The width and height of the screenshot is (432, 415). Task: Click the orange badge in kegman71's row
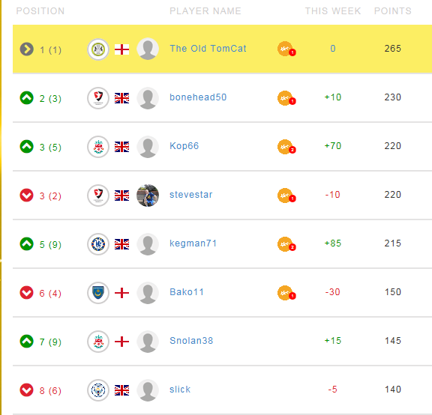[x=286, y=244]
